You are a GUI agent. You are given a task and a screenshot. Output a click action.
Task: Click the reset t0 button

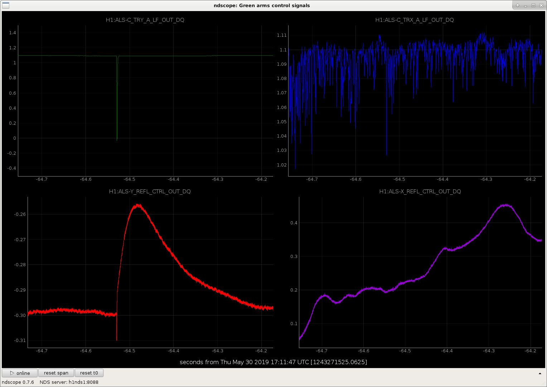(x=89, y=373)
